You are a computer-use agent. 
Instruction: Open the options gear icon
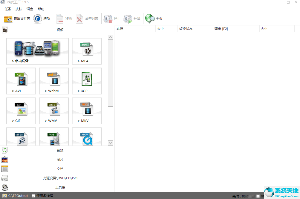click(x=38, y=19)
